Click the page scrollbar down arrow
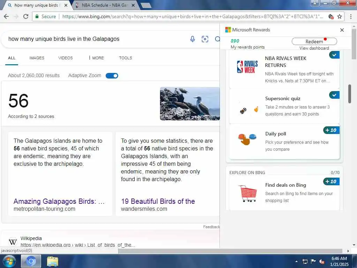Image resolution: width=357 pixels, height=268 pixels. pos(354,245)
